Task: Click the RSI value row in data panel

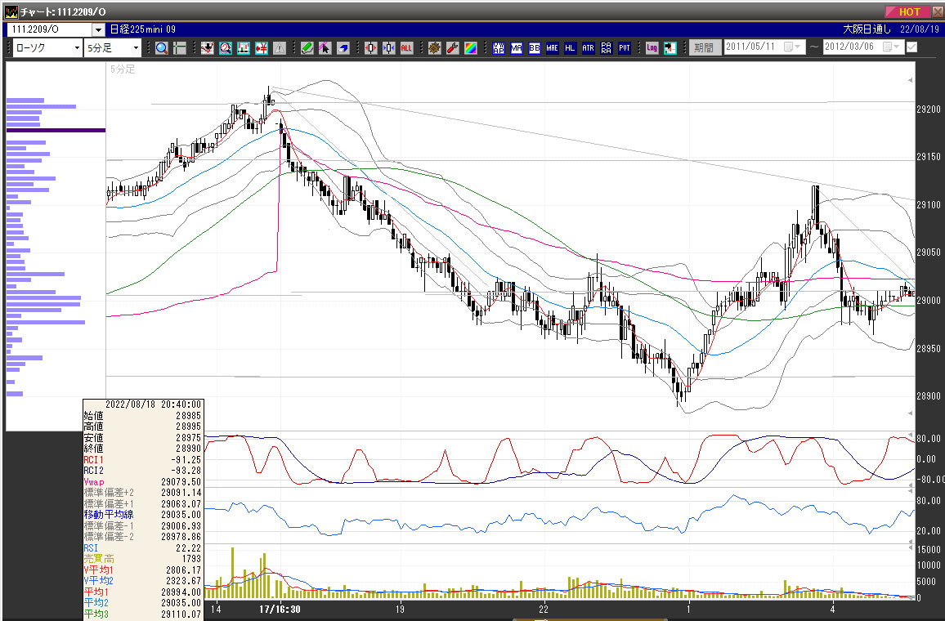Action: 143,548
